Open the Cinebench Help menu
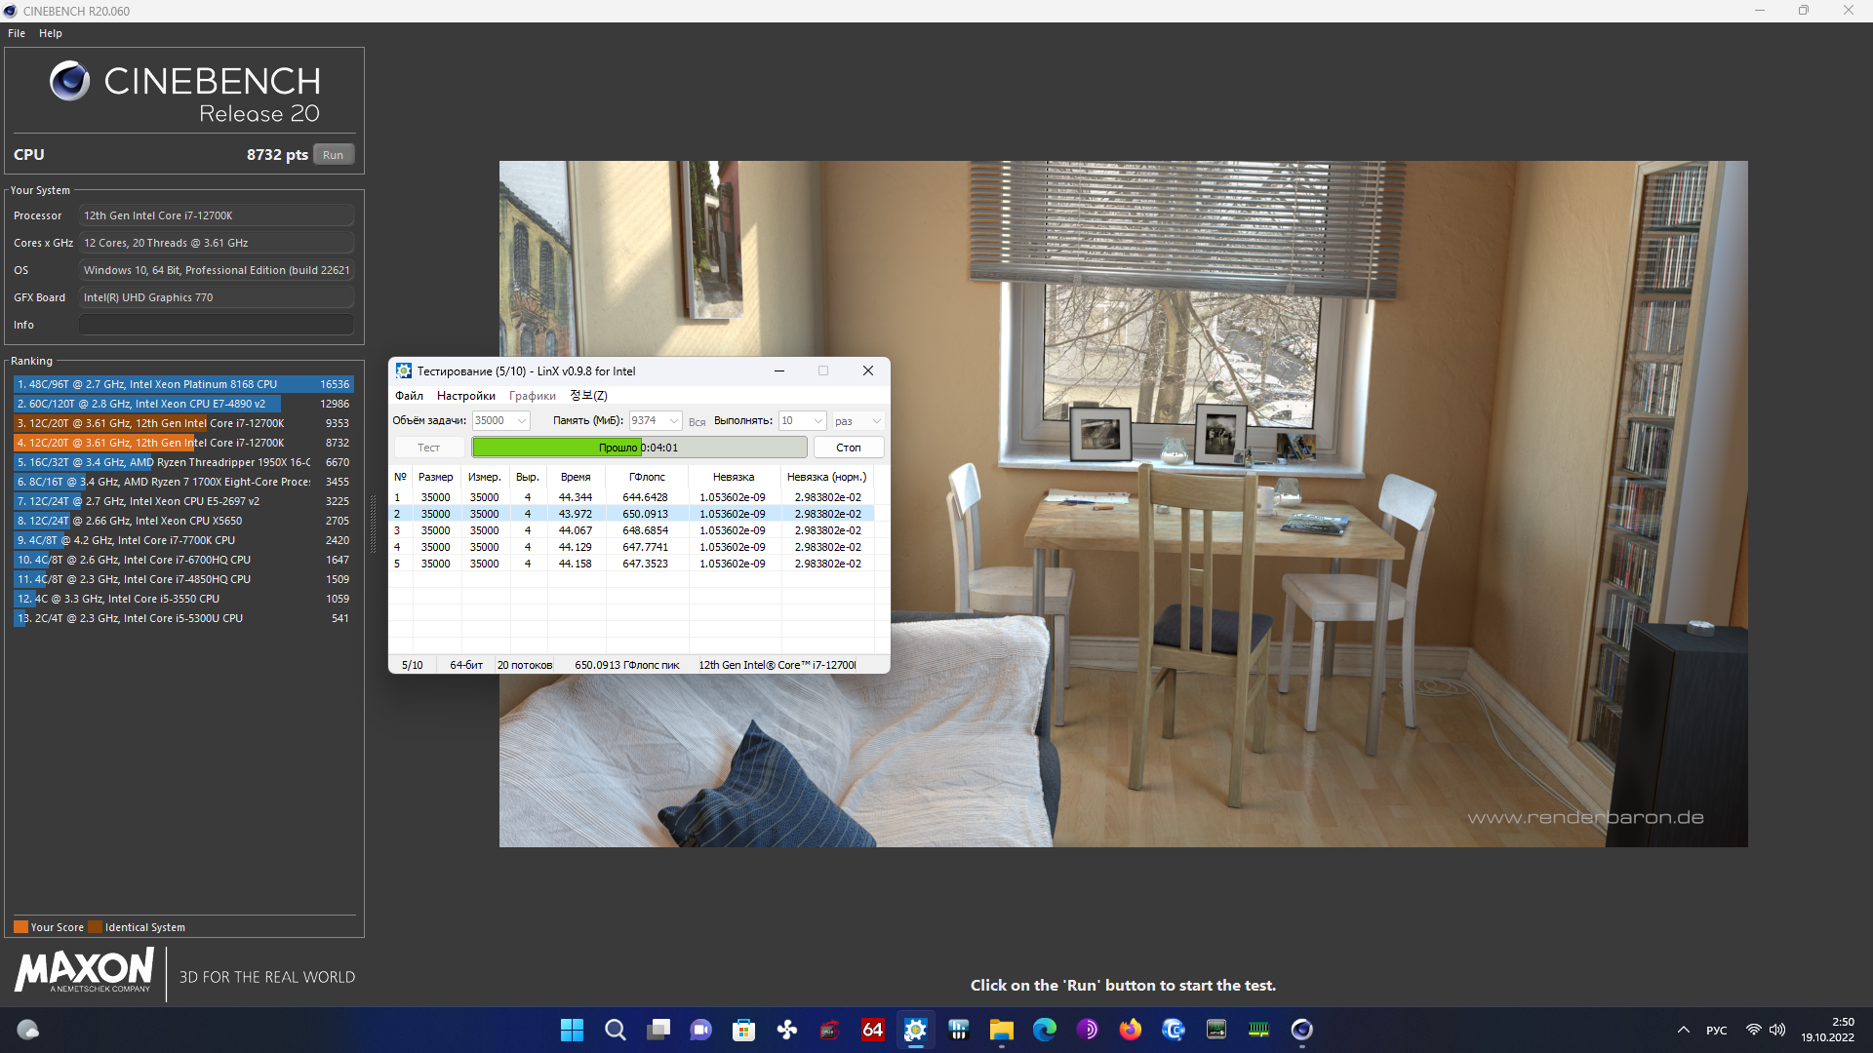This screenshot has height=1053, width=1873. pyautogui.click(x=50, y=33)
